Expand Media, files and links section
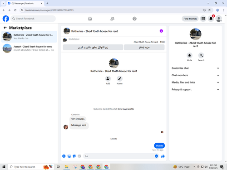This screenshot has width=227, height=170. click(195, 83)
